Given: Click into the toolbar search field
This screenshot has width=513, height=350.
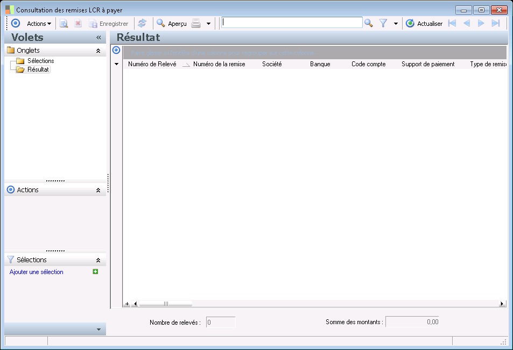Looking at the screenshot, I should pos(292,23).
